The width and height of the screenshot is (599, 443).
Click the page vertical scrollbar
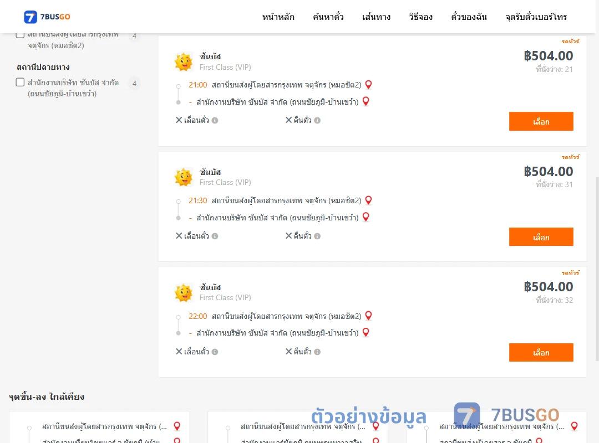coord(597,269)
